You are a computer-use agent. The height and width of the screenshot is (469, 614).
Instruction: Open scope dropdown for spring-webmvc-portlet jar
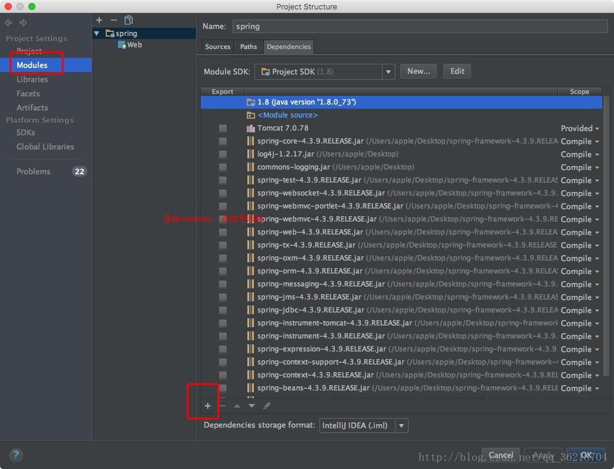[580, 206]
